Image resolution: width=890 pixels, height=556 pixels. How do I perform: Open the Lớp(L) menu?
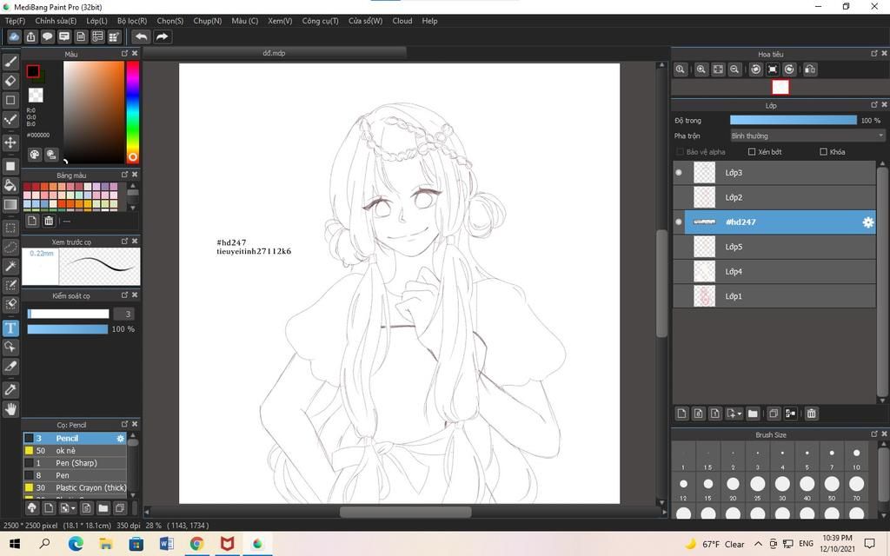(96, 21)
